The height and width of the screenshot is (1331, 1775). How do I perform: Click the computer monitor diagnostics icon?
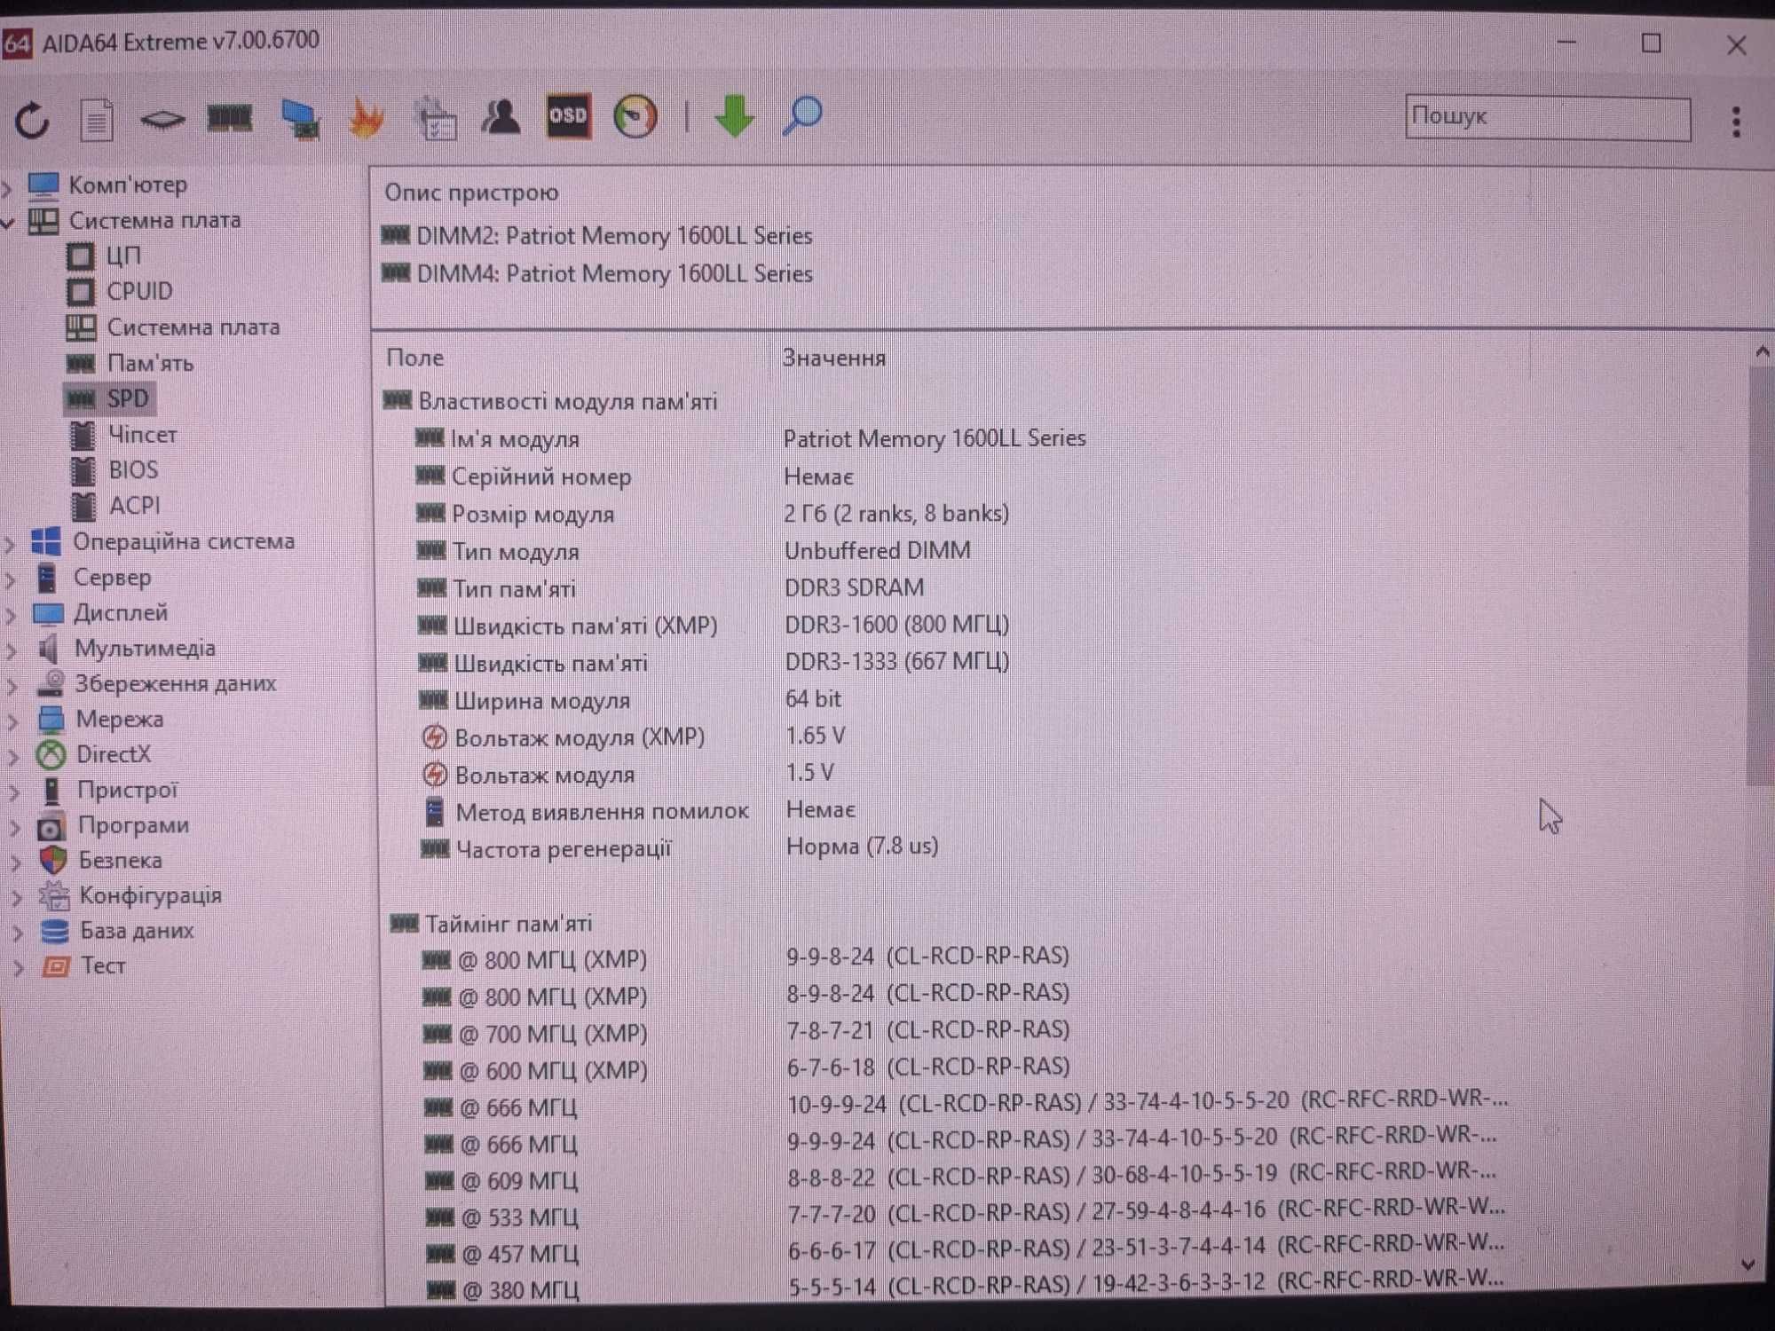(300, 118)
